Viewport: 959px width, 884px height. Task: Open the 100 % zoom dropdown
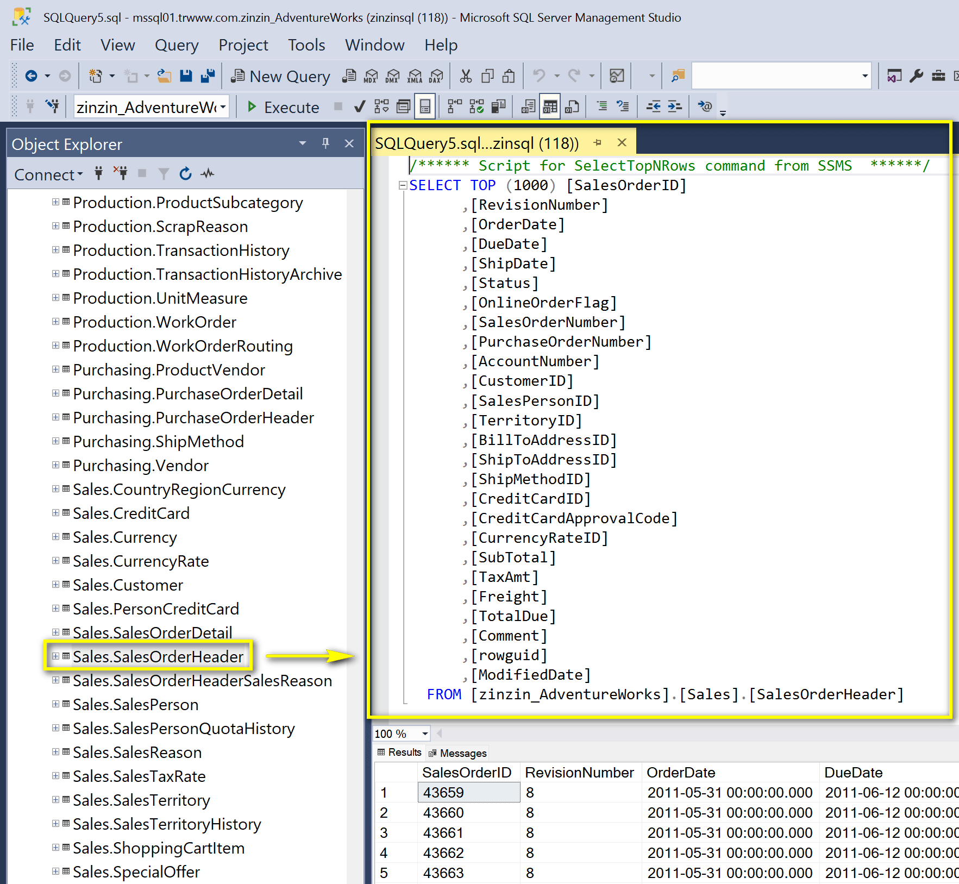[425, 734]
